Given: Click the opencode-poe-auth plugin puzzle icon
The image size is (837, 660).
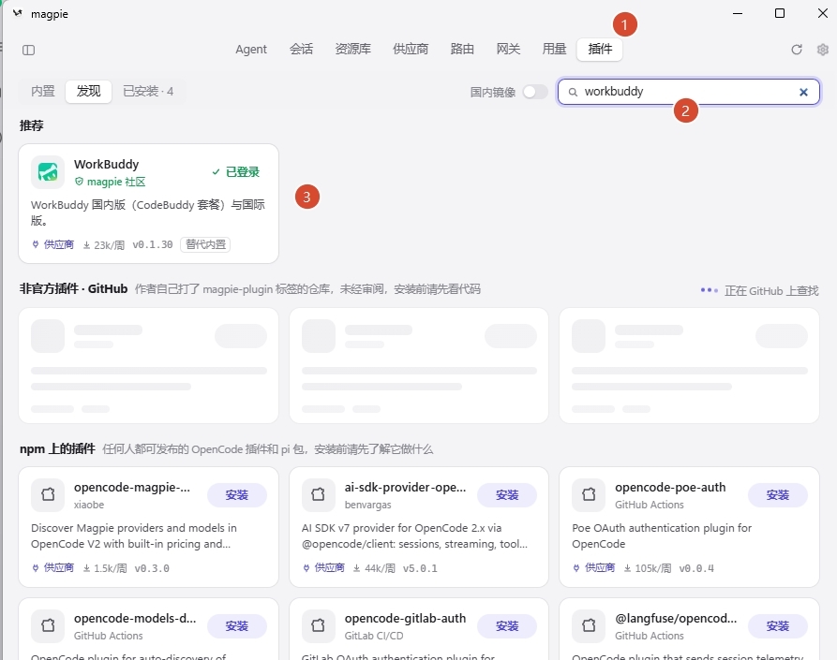Looking at the screenshot, I should [589, 494].
